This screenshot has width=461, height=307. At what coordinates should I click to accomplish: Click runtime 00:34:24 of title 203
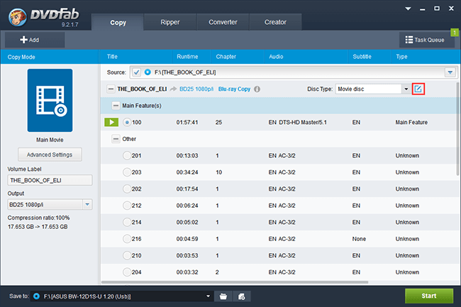coord(187,172)
